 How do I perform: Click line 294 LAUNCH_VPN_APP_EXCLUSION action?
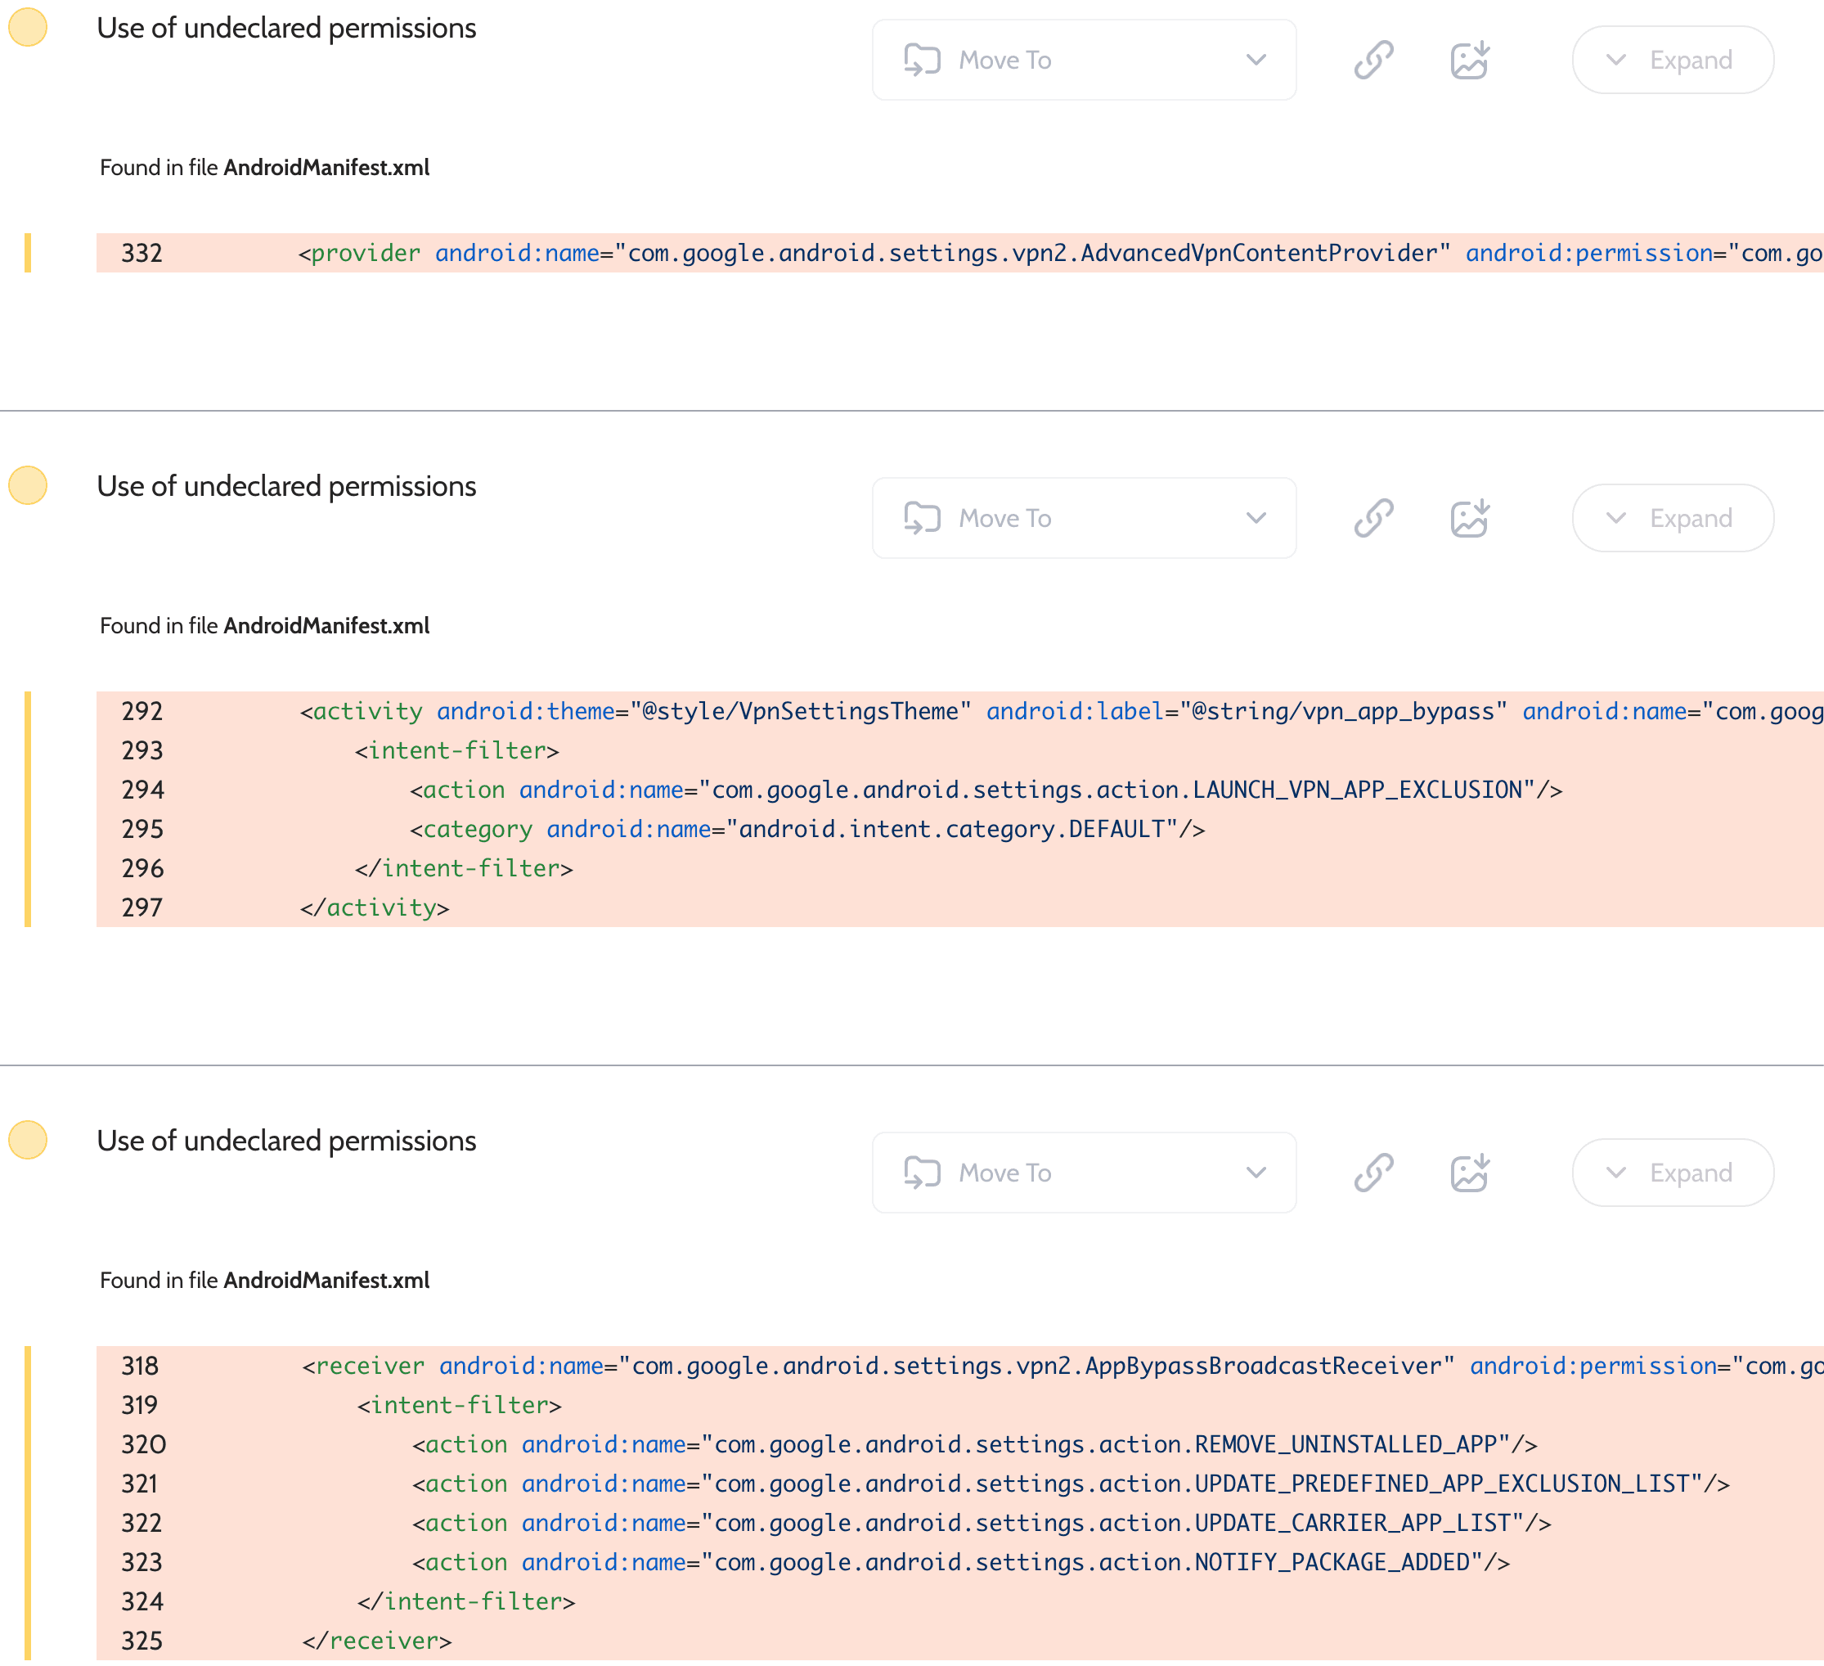(986, 790)
